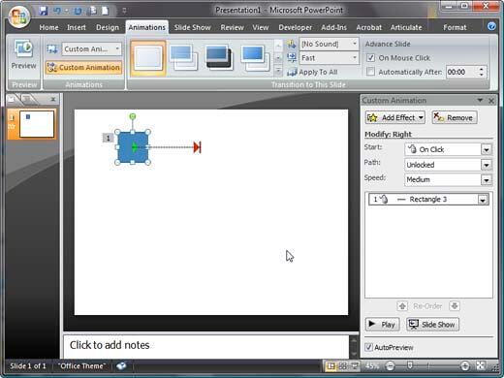Screen dimensions: 504x378
Task: Click the Automatically After time field
Action: coord(461,72)
